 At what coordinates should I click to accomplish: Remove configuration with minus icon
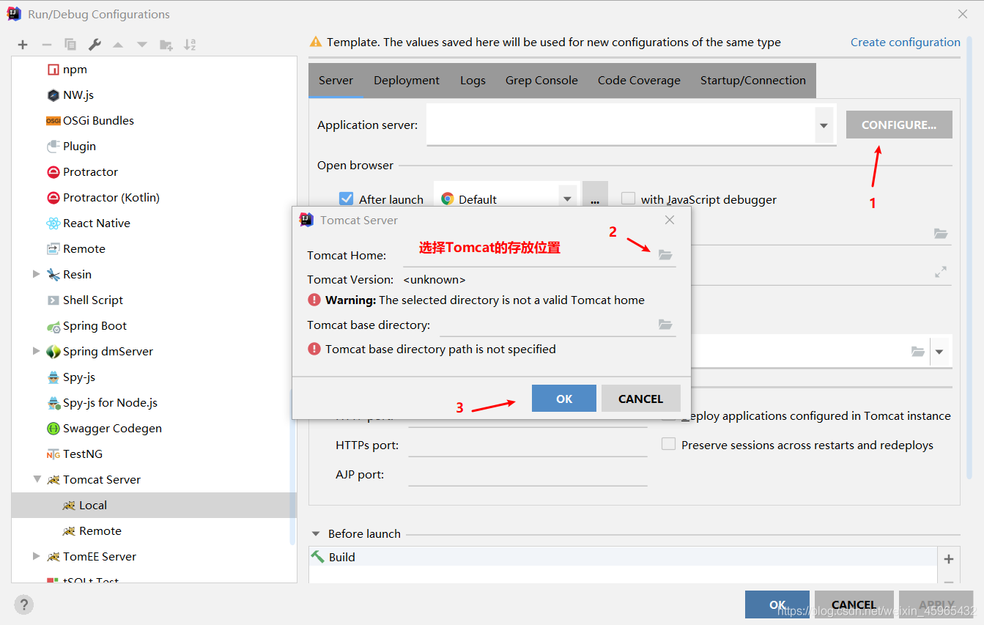46,45
